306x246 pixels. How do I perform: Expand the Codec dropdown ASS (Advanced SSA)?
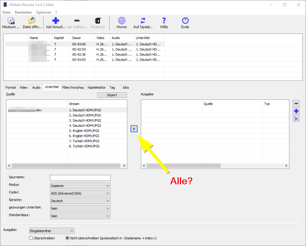(80, 193)
